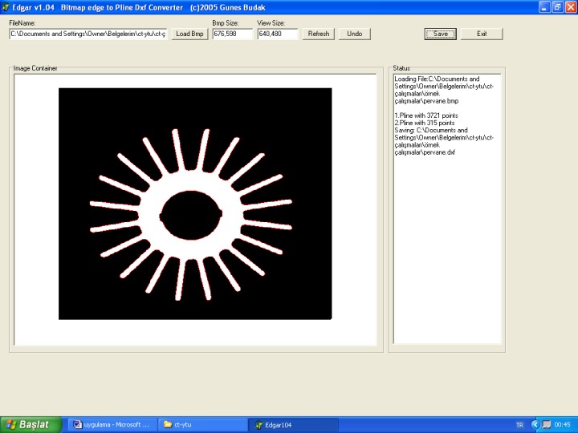Click the fan image in Image Container
This screenshot has height=433, width=578.
coord(195,204)
